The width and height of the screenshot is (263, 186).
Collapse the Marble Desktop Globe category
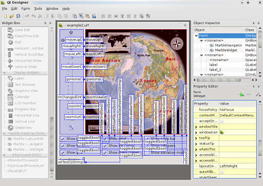click(x=5, y=133)
